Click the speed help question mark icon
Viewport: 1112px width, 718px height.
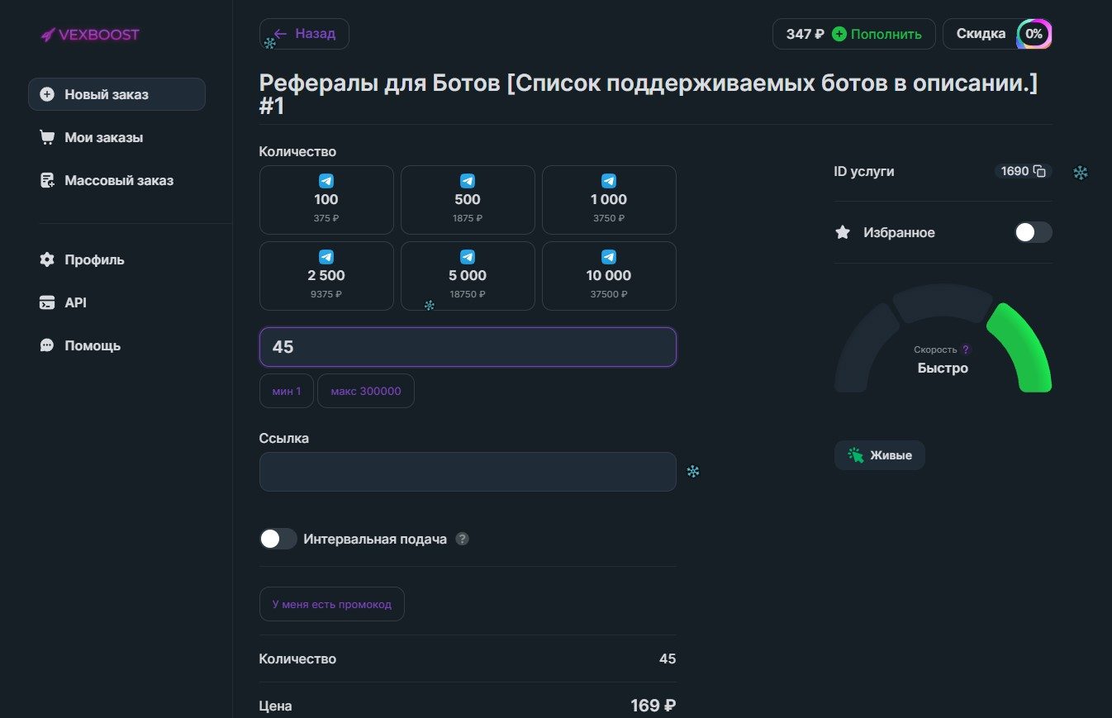(966, 349)
